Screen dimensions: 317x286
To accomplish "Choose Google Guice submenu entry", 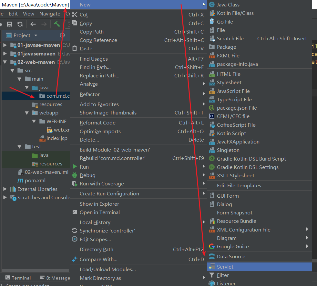I will (x=232, y=247).
